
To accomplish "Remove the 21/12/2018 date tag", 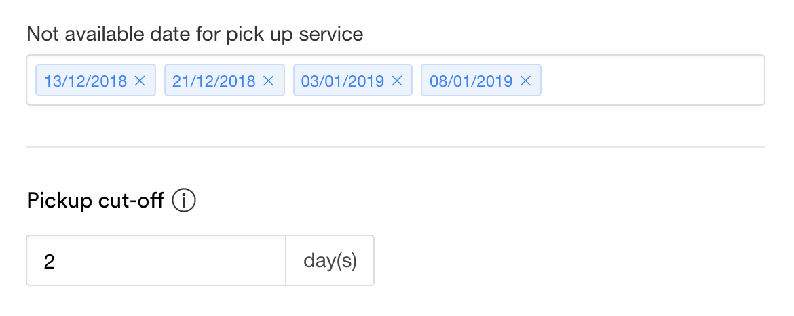I will (268, 81).
